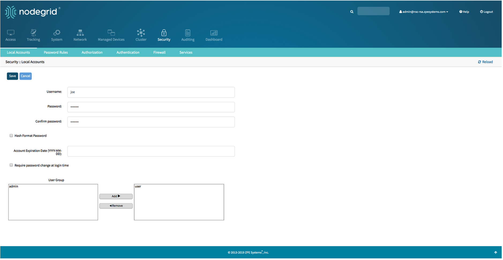The width and height of the screenshot is (503, 260).
Task: Open the Security padlock icon
Action: point(164,33)
